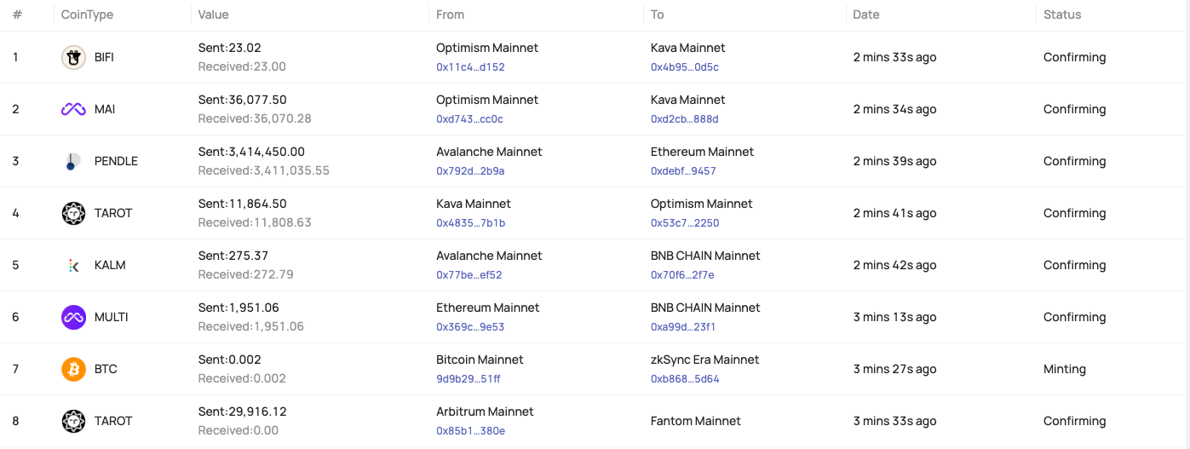Click the CoinType column header
Image resolution: width=1190 pixels, height=449 pixels.
coord(87,14)
